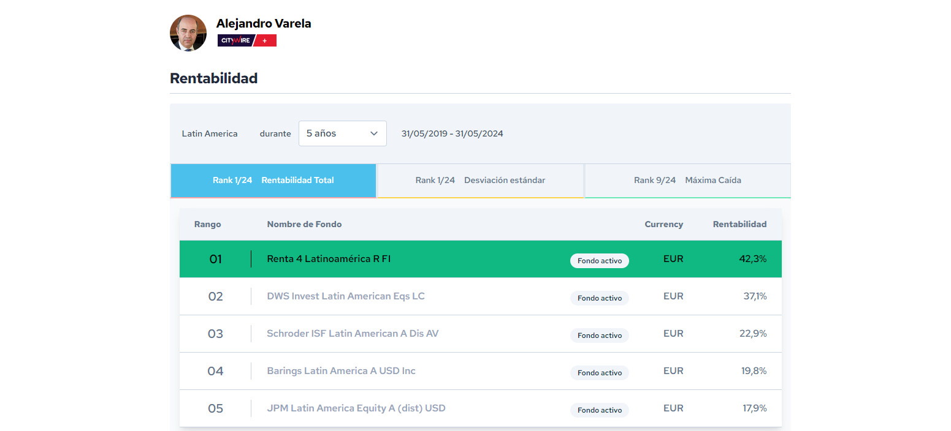The height and width of the screenshot is (431, 951).
Task: Click Fondo activo badge in DWS Invest row
Action: pos(600,298)
